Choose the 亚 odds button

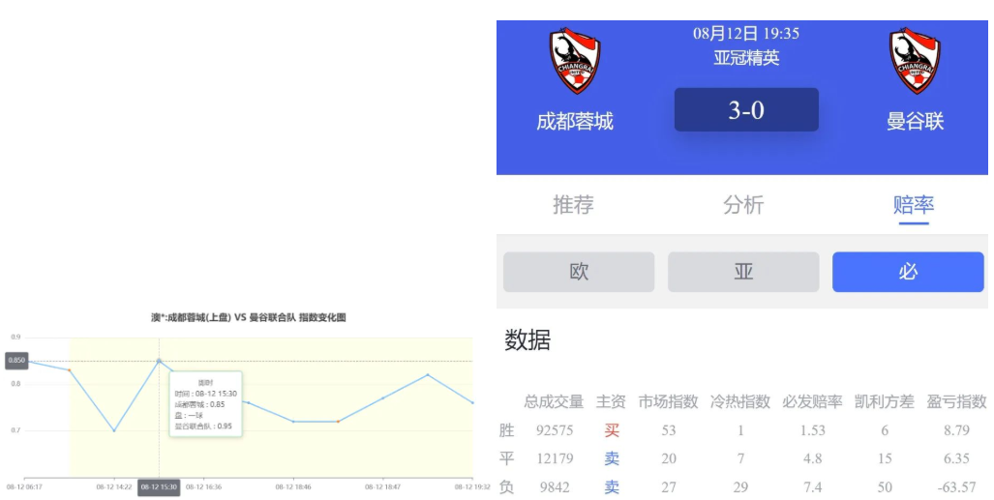[743, 272]
